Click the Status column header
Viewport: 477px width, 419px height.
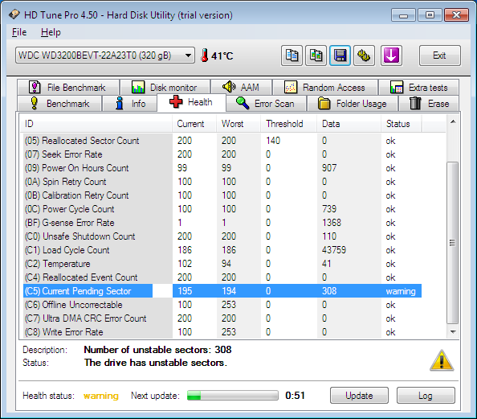coord(402,124)
